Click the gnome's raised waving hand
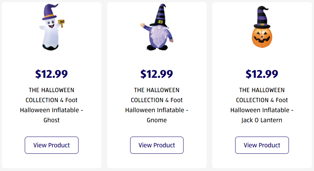This screenshot has width=314, height=171. click(x=142, y=25)
